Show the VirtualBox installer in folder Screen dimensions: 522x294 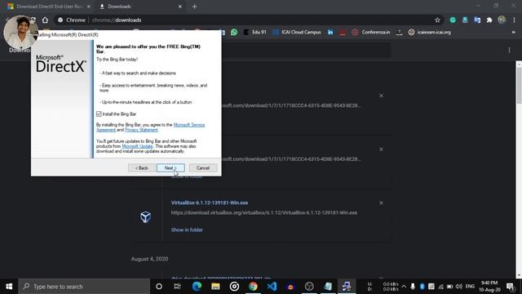(x=187, y=229)
